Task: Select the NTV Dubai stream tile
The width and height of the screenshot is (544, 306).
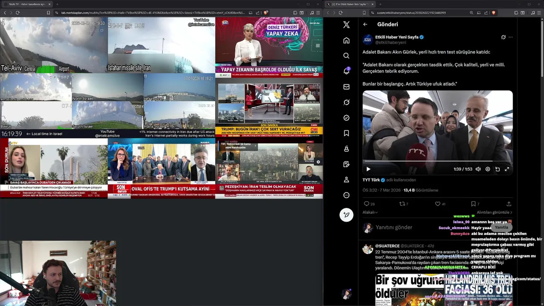Action: (54, 168)
